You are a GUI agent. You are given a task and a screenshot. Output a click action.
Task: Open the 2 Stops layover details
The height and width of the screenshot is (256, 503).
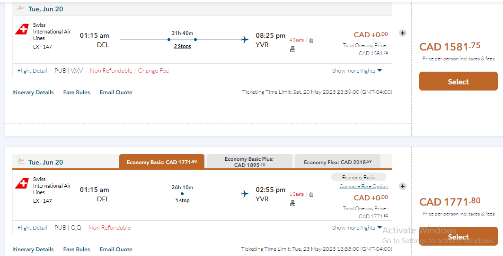point(182,46)
